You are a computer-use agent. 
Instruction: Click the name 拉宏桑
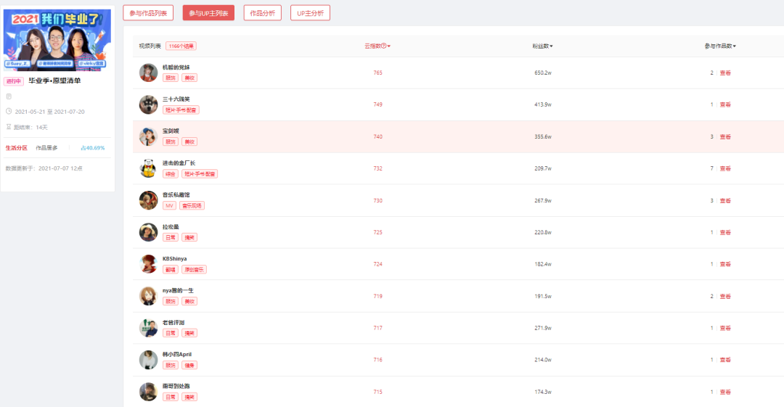171,227
